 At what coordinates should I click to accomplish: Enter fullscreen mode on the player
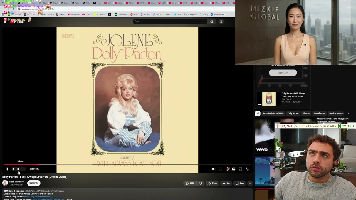pos(247,169)
